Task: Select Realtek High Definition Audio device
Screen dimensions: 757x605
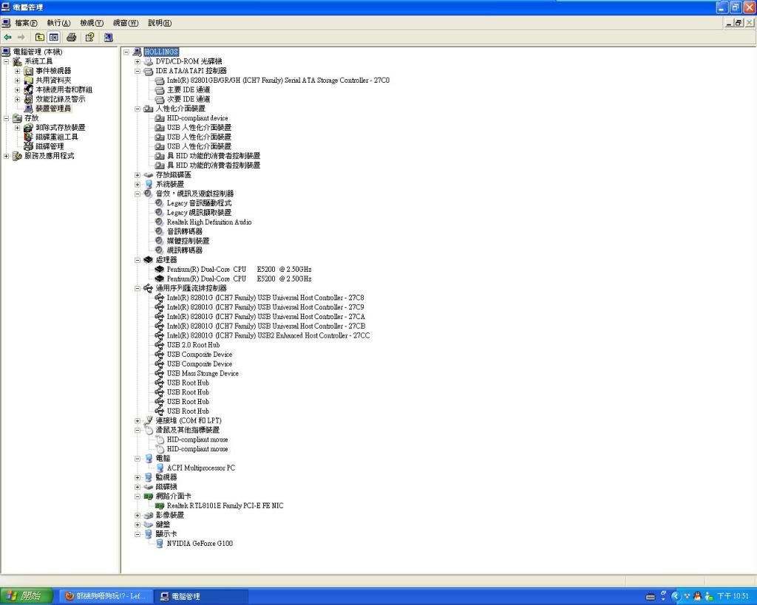Action: [x=208, y=222]
